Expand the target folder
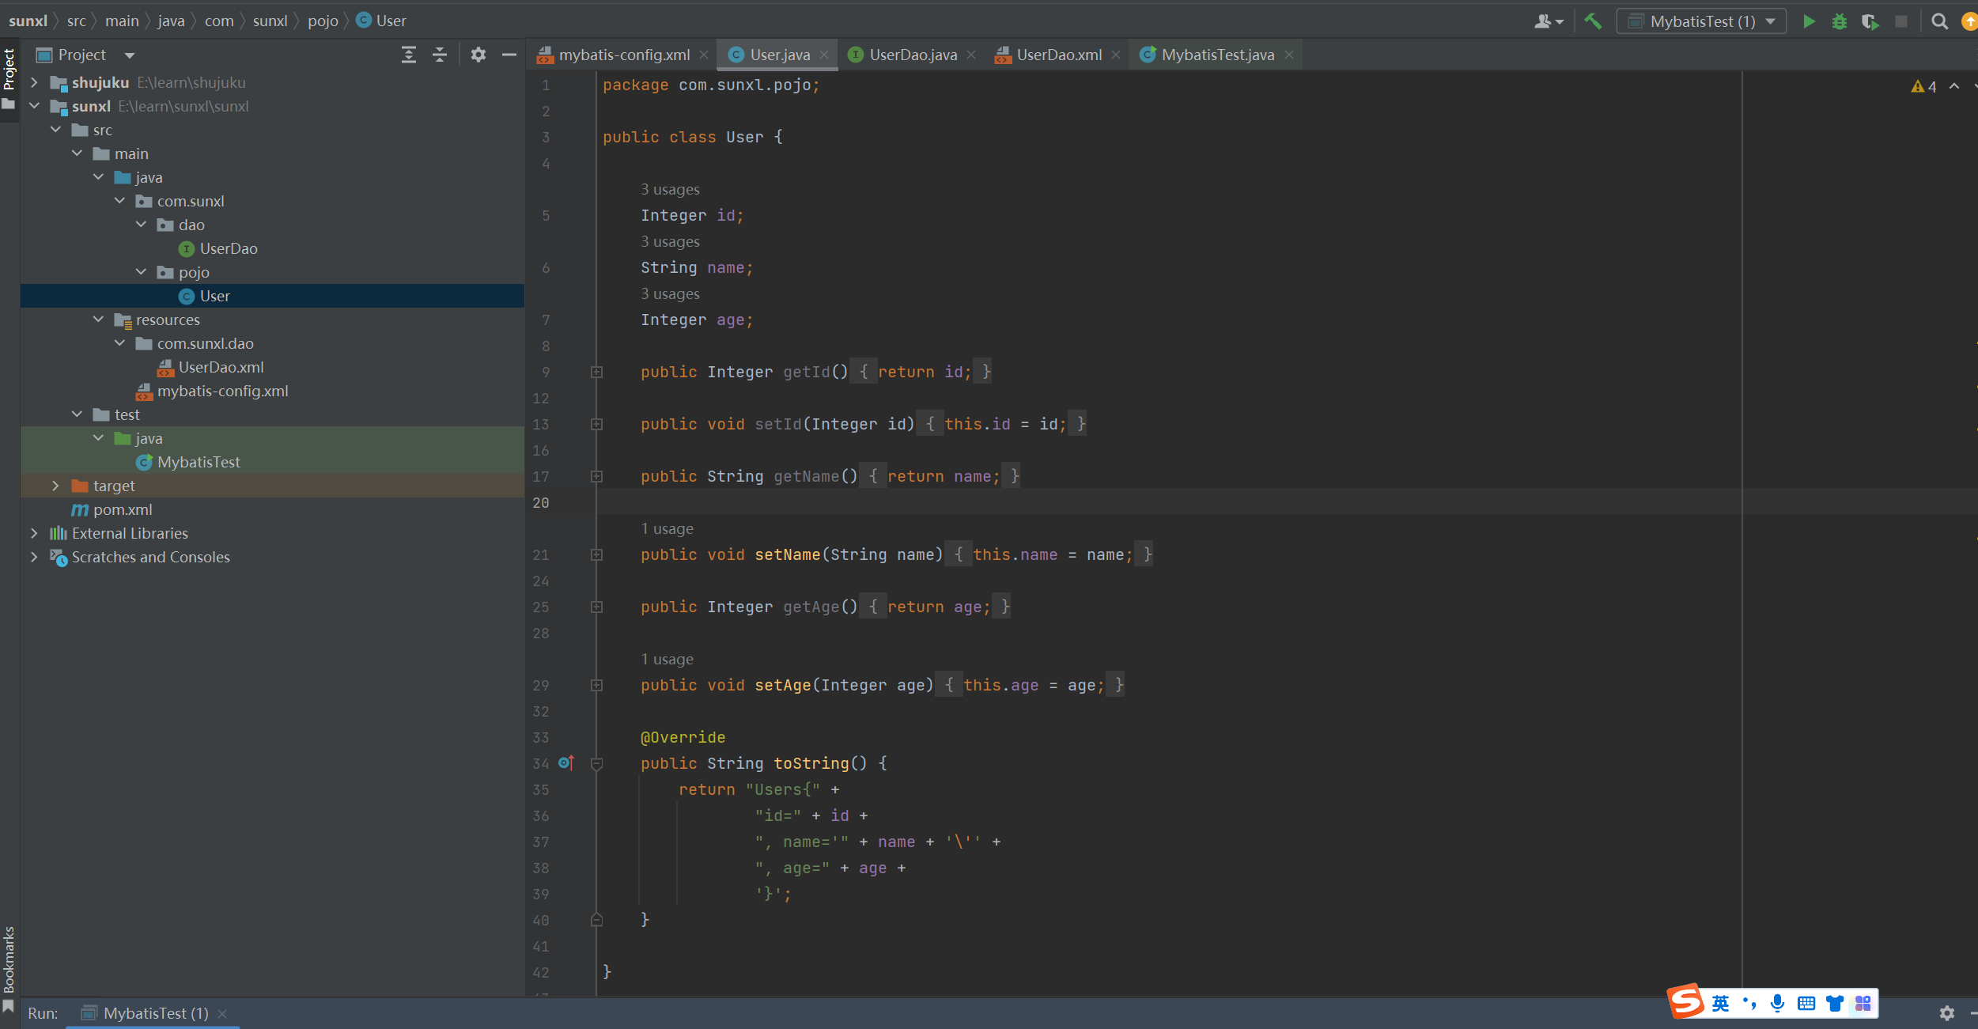This screenshot has width=1978, height=1029. [x=55, y=486]
